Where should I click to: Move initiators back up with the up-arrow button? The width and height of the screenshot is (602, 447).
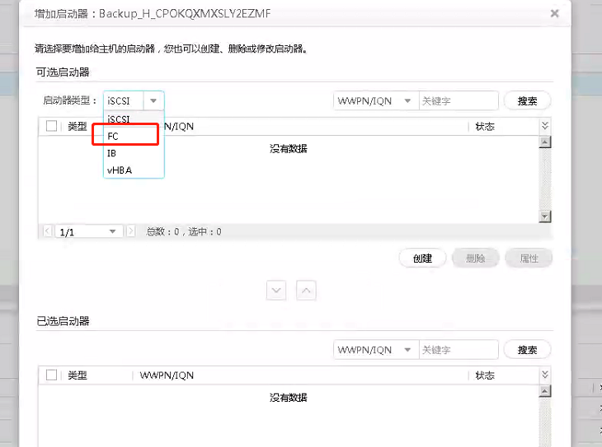tap(306, 291)
